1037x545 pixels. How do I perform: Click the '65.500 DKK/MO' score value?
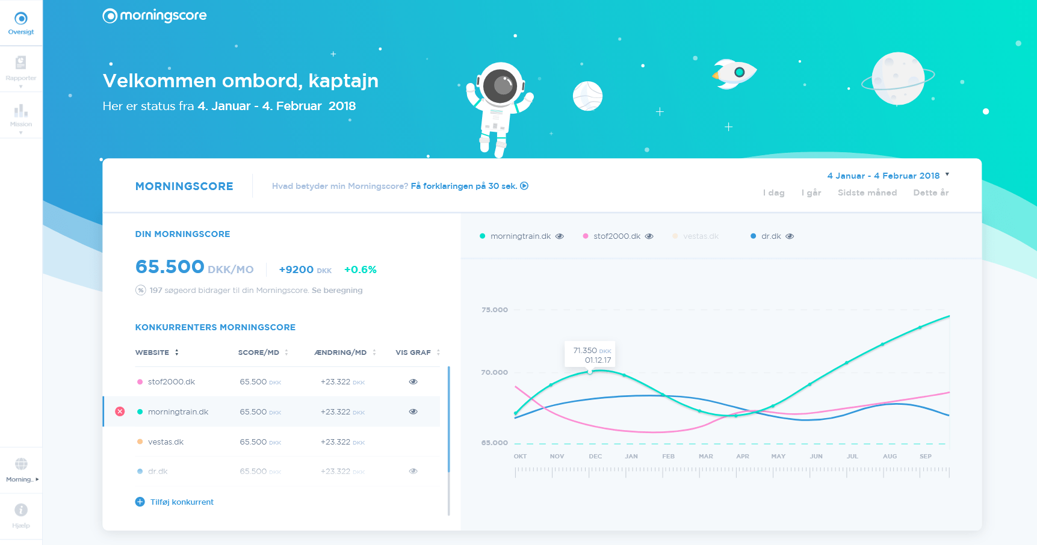click(194, 267)
